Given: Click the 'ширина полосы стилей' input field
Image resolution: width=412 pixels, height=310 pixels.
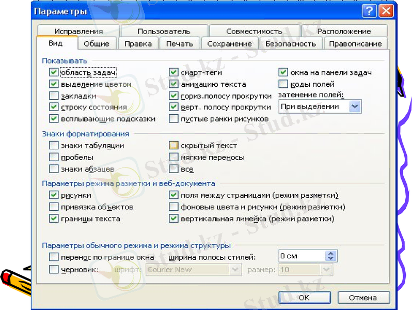Looking at the screenshot, I should (302, 256).
